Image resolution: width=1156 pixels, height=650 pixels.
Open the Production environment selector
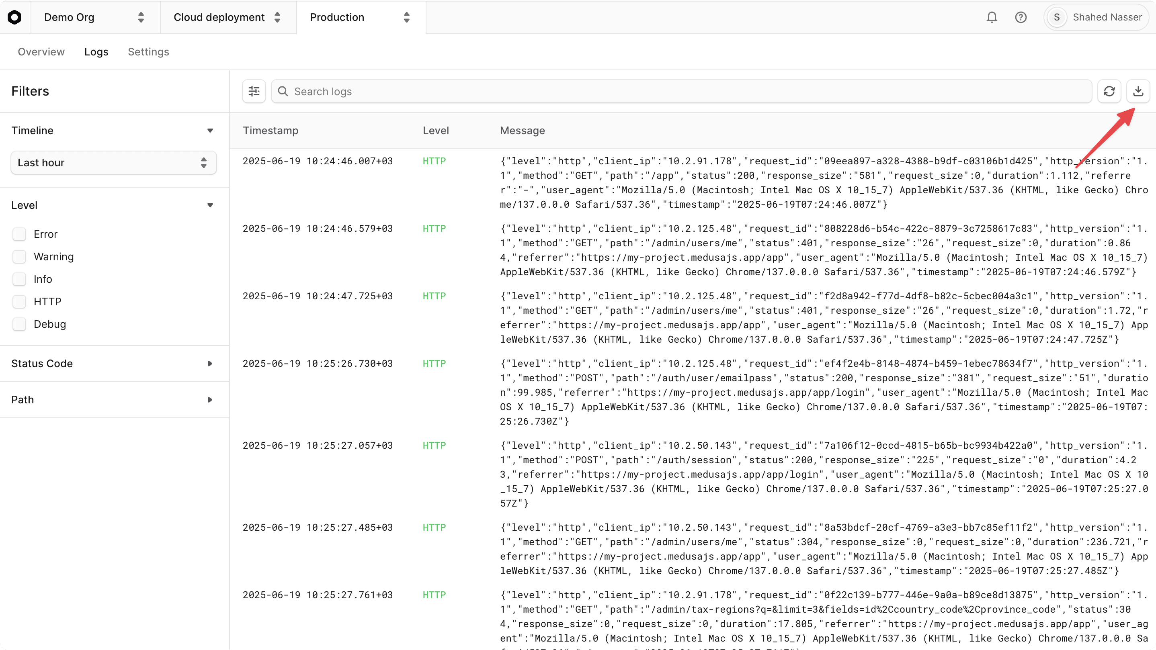point(359,18)
